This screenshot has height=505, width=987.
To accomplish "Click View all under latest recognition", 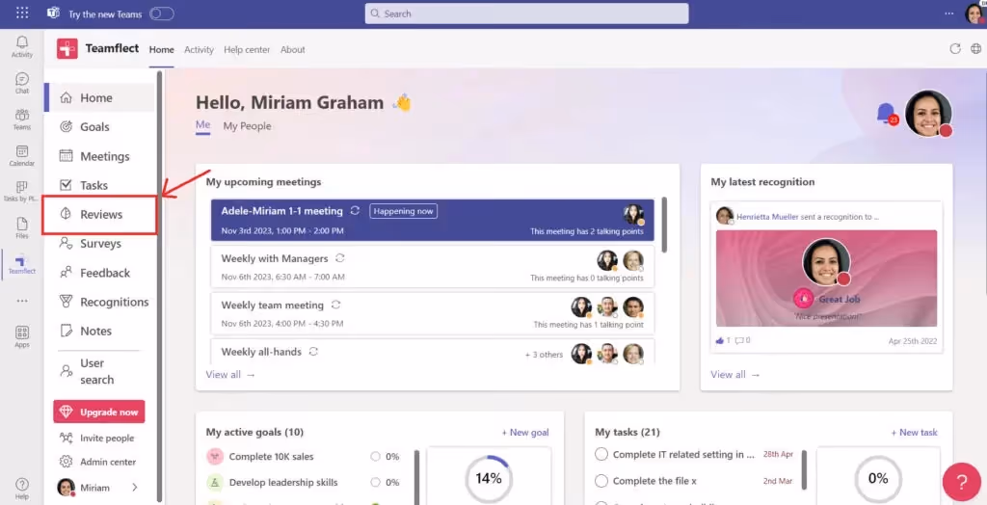I will (735, 375).
